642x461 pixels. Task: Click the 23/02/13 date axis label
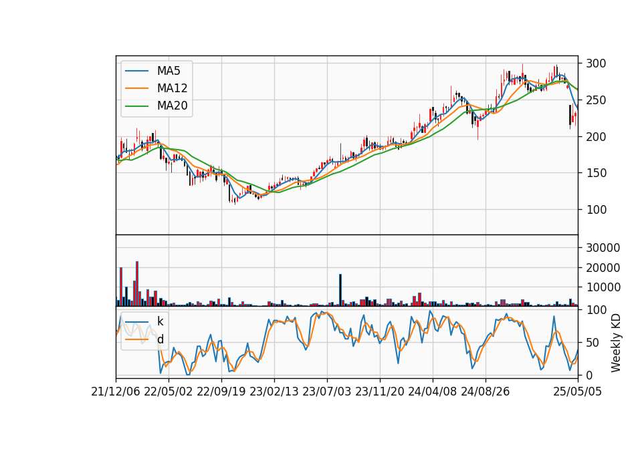[274, 392]
